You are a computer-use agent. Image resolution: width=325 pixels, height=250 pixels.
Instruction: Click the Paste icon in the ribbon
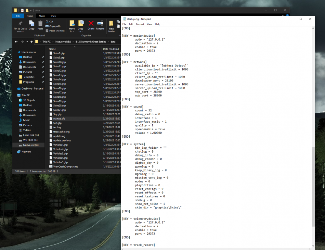tap(40, 23)
